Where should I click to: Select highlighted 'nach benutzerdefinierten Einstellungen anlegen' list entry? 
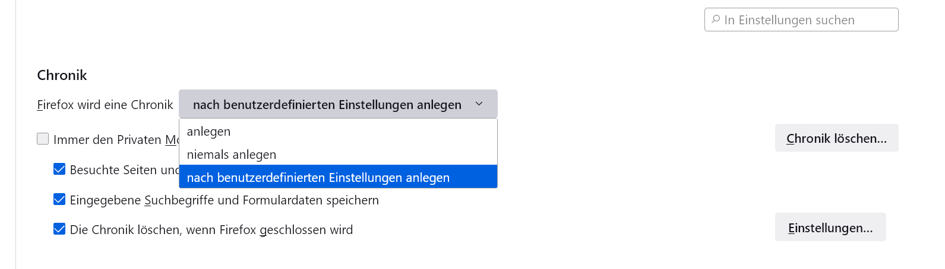point(318,178)
